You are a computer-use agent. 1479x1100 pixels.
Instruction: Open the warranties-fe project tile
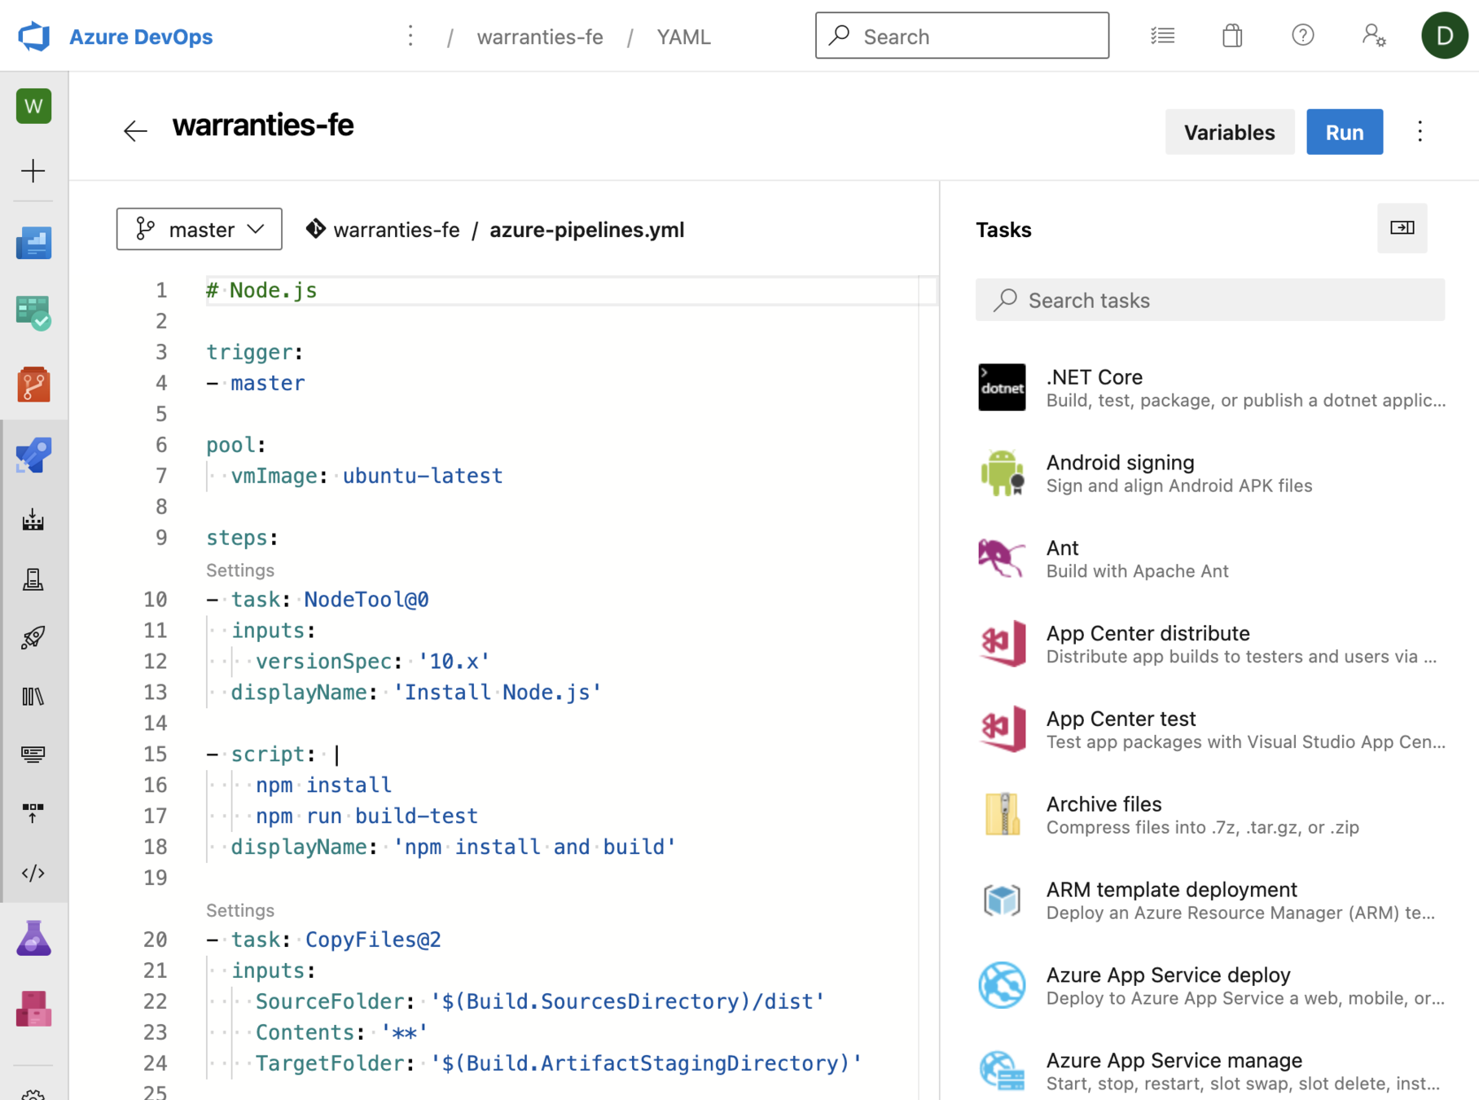pos(33,106)
